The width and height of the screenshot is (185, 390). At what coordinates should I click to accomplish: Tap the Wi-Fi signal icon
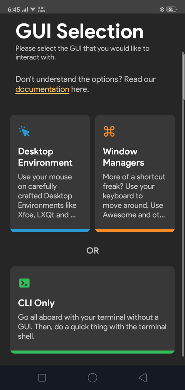click(33, 10)
